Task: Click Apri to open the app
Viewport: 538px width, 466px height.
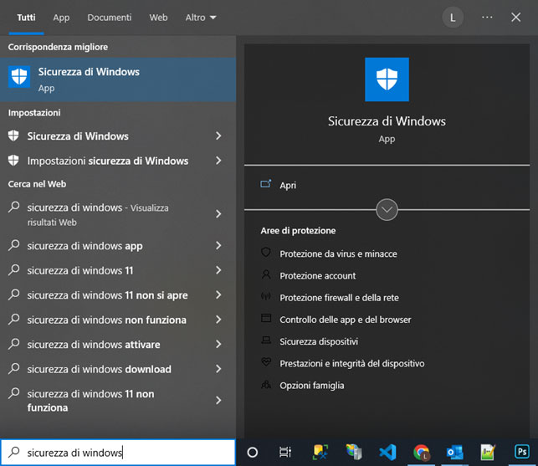Action: point(288,185)
